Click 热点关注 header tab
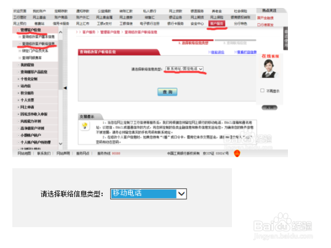 pyautogui.click(x=269, y=10)
